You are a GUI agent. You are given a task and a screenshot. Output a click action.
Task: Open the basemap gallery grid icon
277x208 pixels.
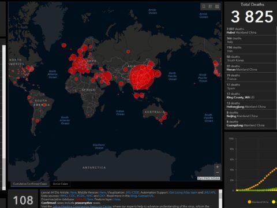pos(217,6)
